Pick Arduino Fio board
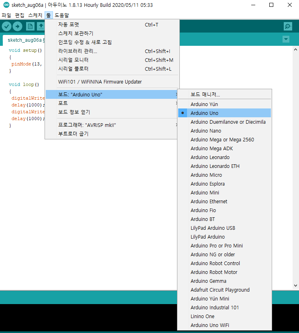The height and width of the screenshot is (333, 299). pyautogui.click(x=224, y=210)
